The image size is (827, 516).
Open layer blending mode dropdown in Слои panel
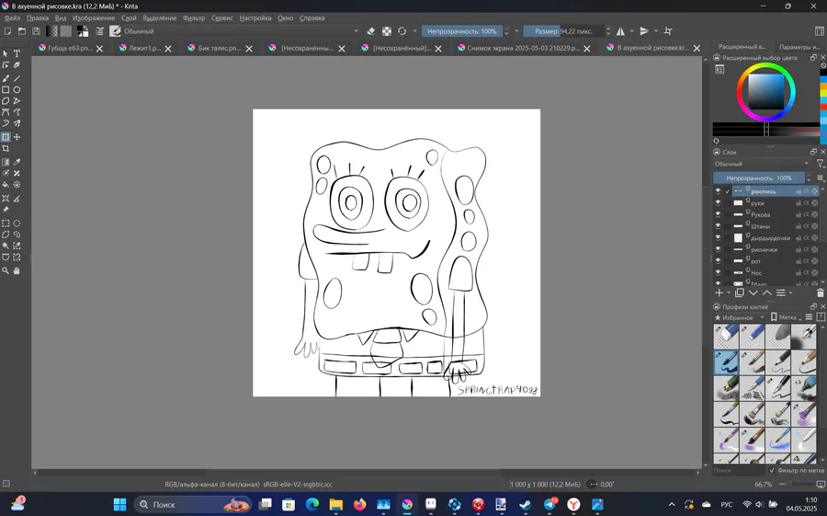tap(762, 164)
